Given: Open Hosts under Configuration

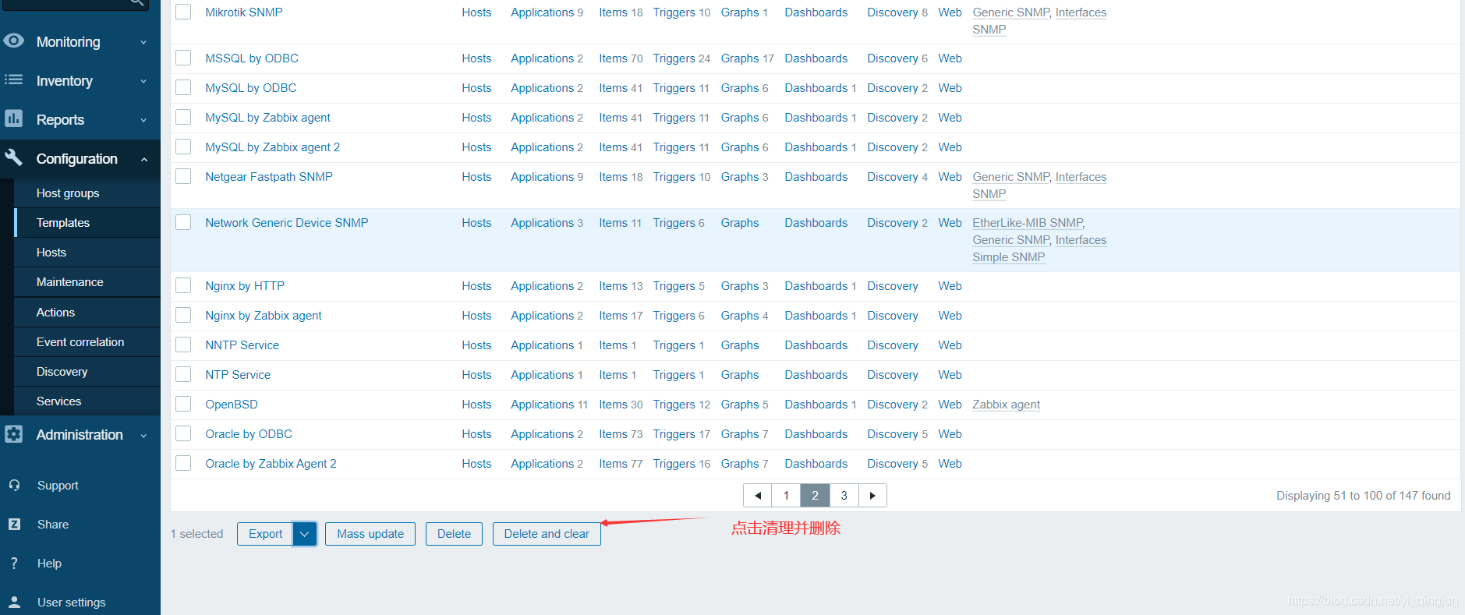Looking at the screenshot, I should [x=87, y=252].
